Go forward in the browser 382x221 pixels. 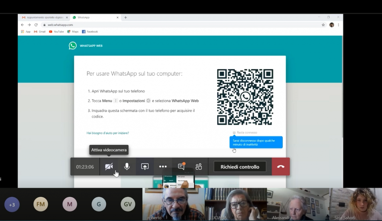point(29,25)
